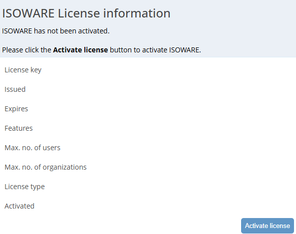
Task: Click the word ISOWARE in the page title
Action: tap(28, 13)
